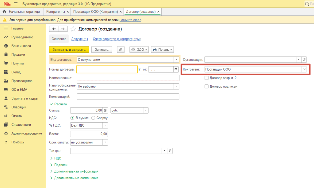The image size is (314, 188).
Task: Switch to the Контрагенты tab
Action: click(x=56, y=12)
